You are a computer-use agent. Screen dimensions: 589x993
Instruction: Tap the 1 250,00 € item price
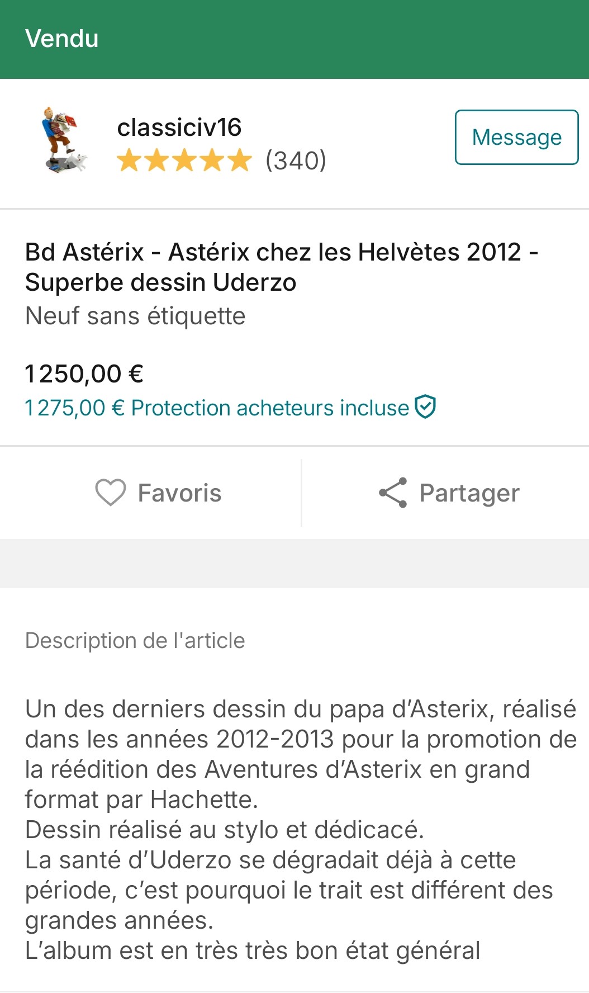(84, 373)
